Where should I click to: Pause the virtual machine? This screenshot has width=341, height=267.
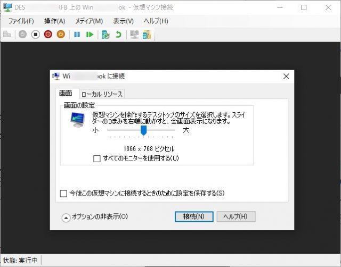coord(77,34)
